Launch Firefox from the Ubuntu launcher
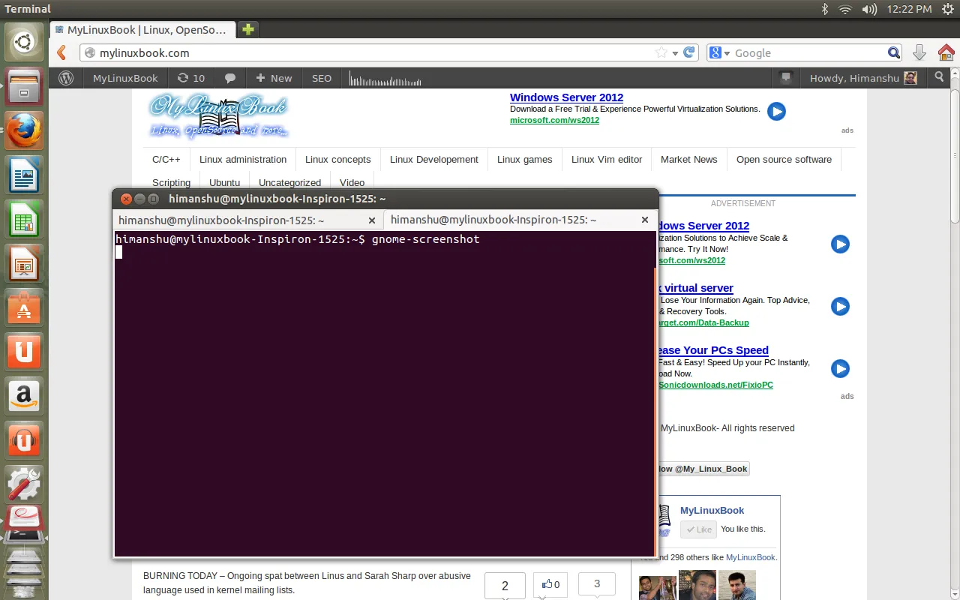This screenshot has width=960, height=600. tap(24, 130)
